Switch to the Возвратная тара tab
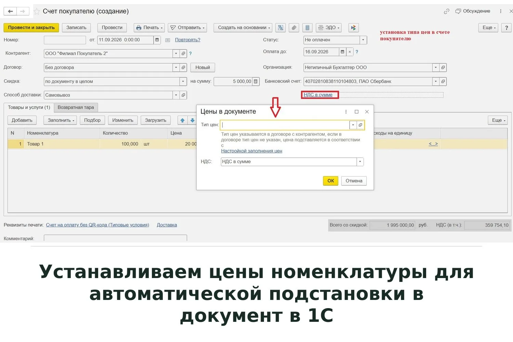Viewport: 513px width, 342px height. point(76,107)
